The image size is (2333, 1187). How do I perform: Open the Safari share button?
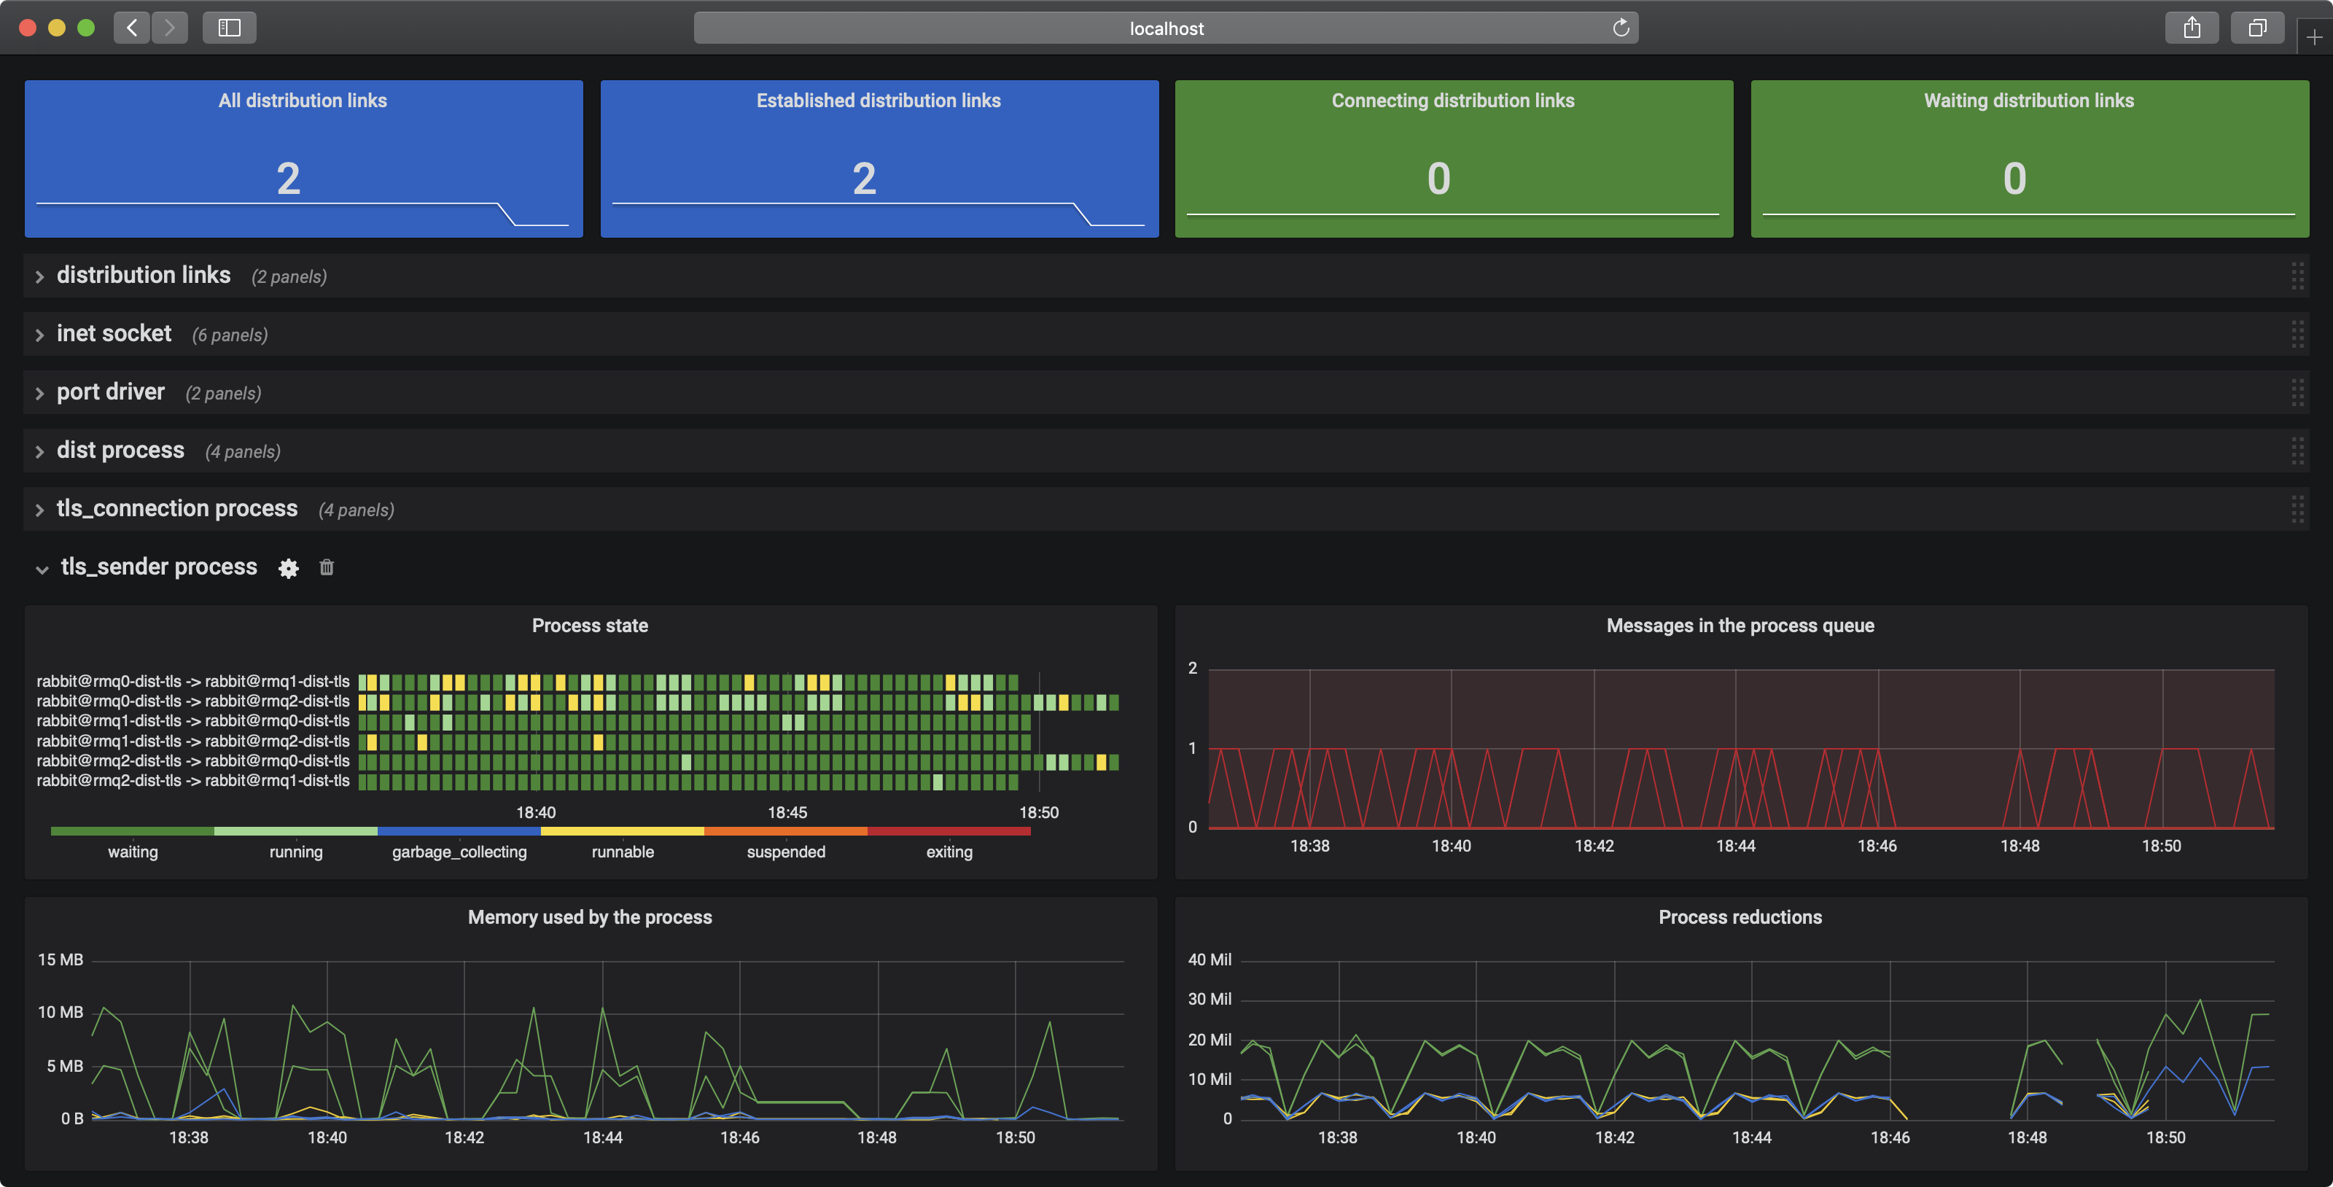tap(2191, 28)
